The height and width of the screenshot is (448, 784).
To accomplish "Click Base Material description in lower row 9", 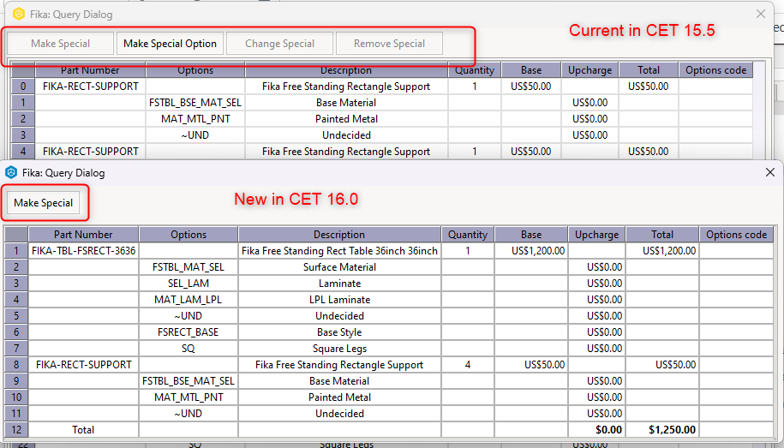I will click(339, 381).
